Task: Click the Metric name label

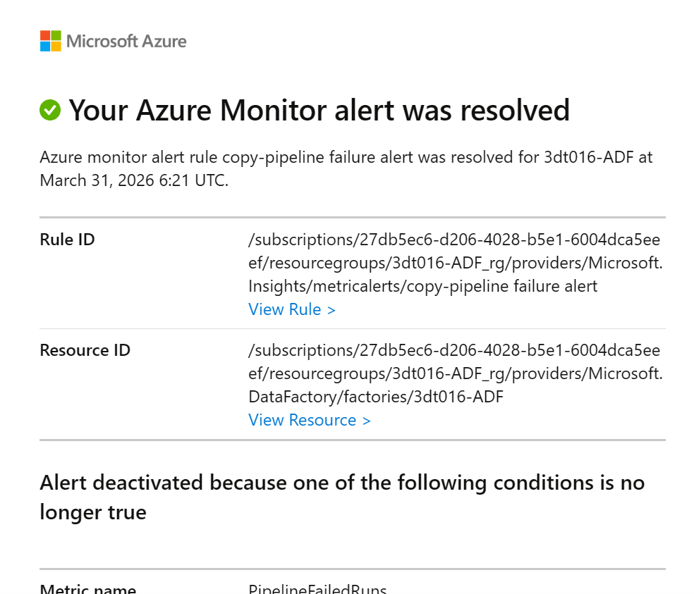Action: pyautogui.click(x=88, y=589)
